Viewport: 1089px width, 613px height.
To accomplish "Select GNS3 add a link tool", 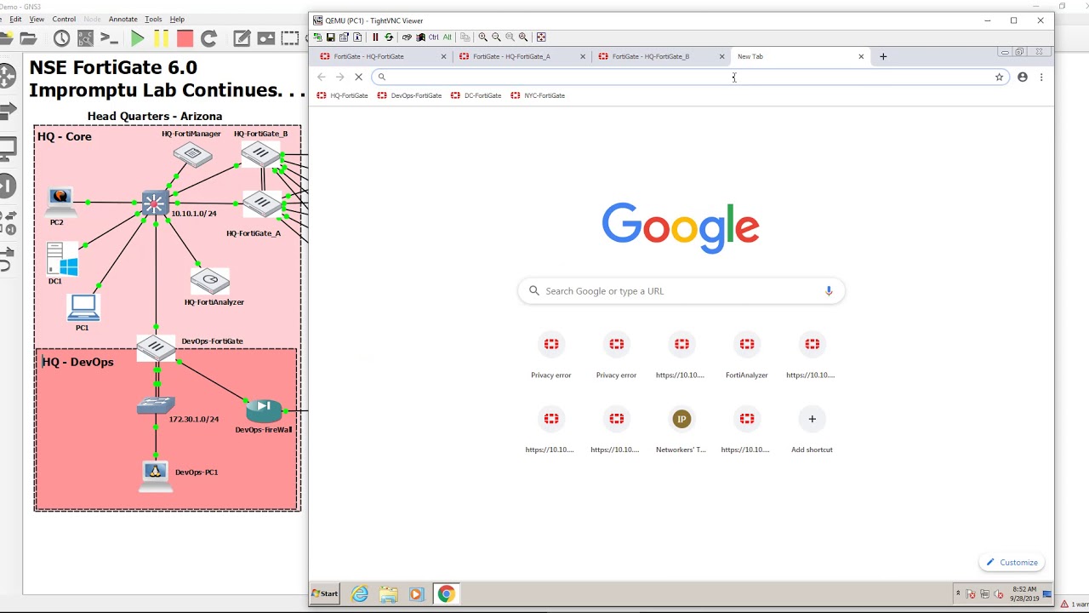I will [x=7, y=259].
